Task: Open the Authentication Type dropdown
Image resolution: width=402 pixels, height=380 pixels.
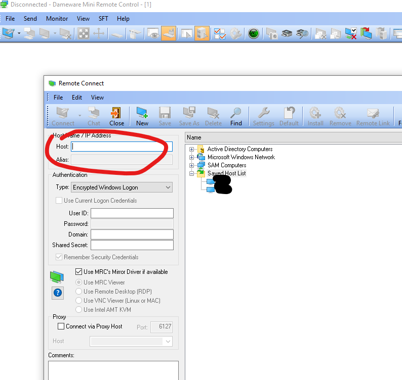Action: (122, 187)
